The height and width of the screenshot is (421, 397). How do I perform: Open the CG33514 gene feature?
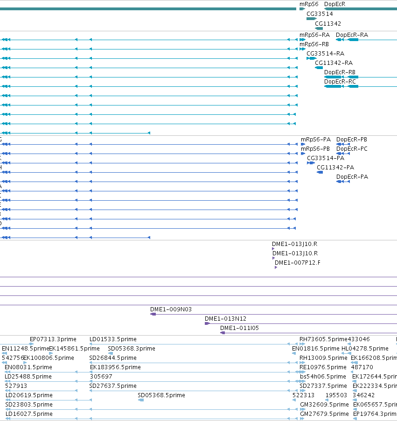311,19
